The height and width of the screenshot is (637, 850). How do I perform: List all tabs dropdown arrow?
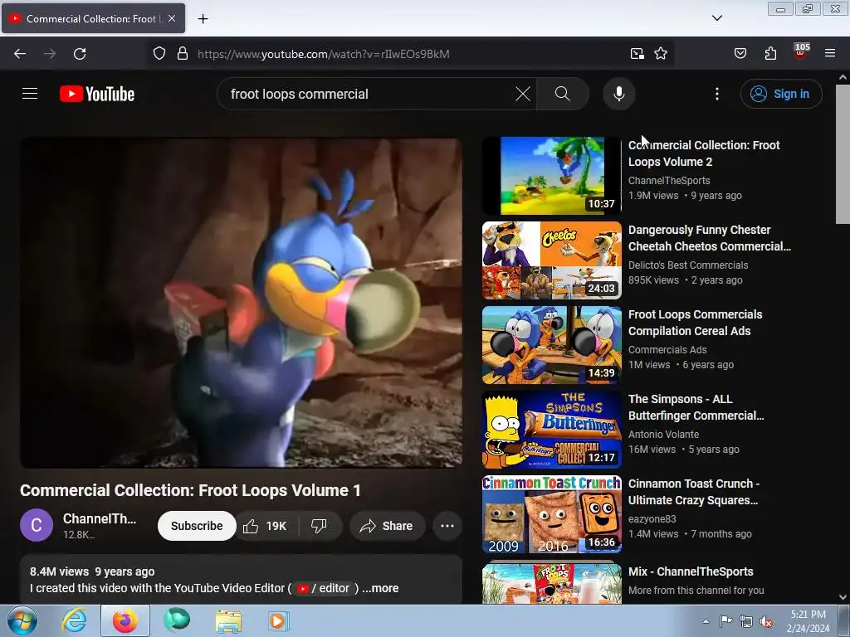[716, 18]
